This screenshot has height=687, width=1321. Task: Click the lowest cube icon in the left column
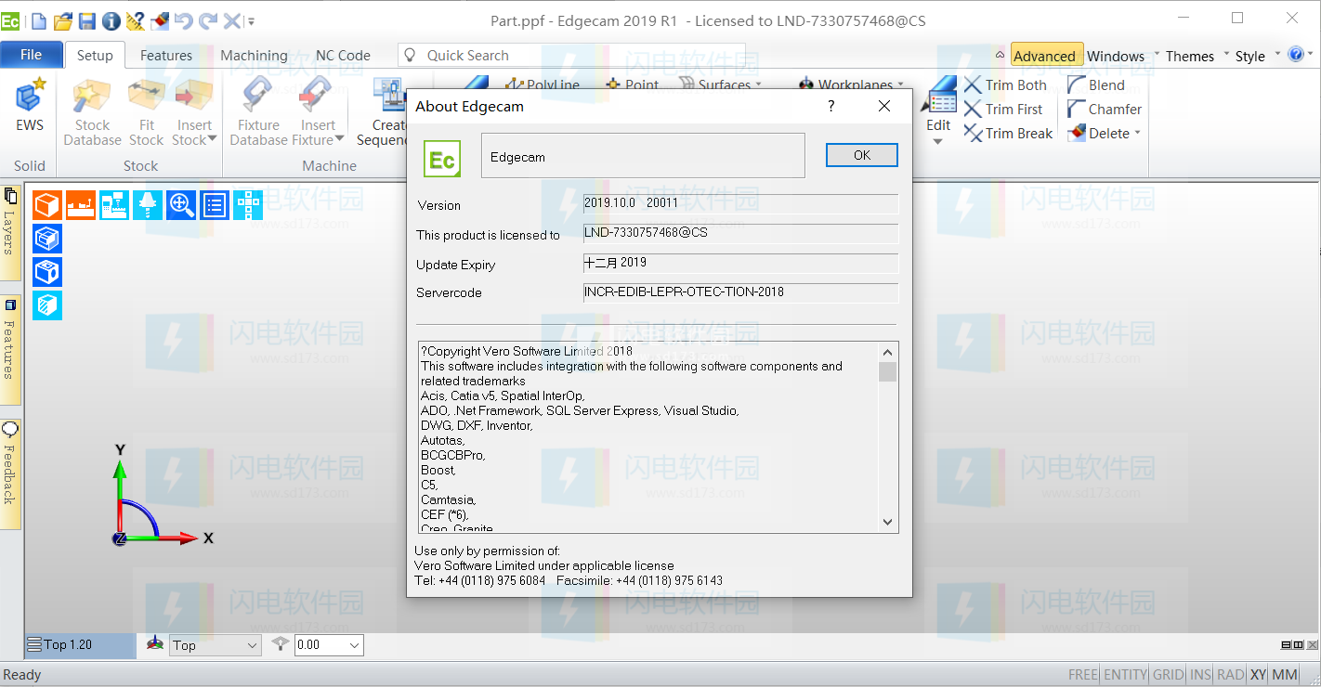point(47,305)
